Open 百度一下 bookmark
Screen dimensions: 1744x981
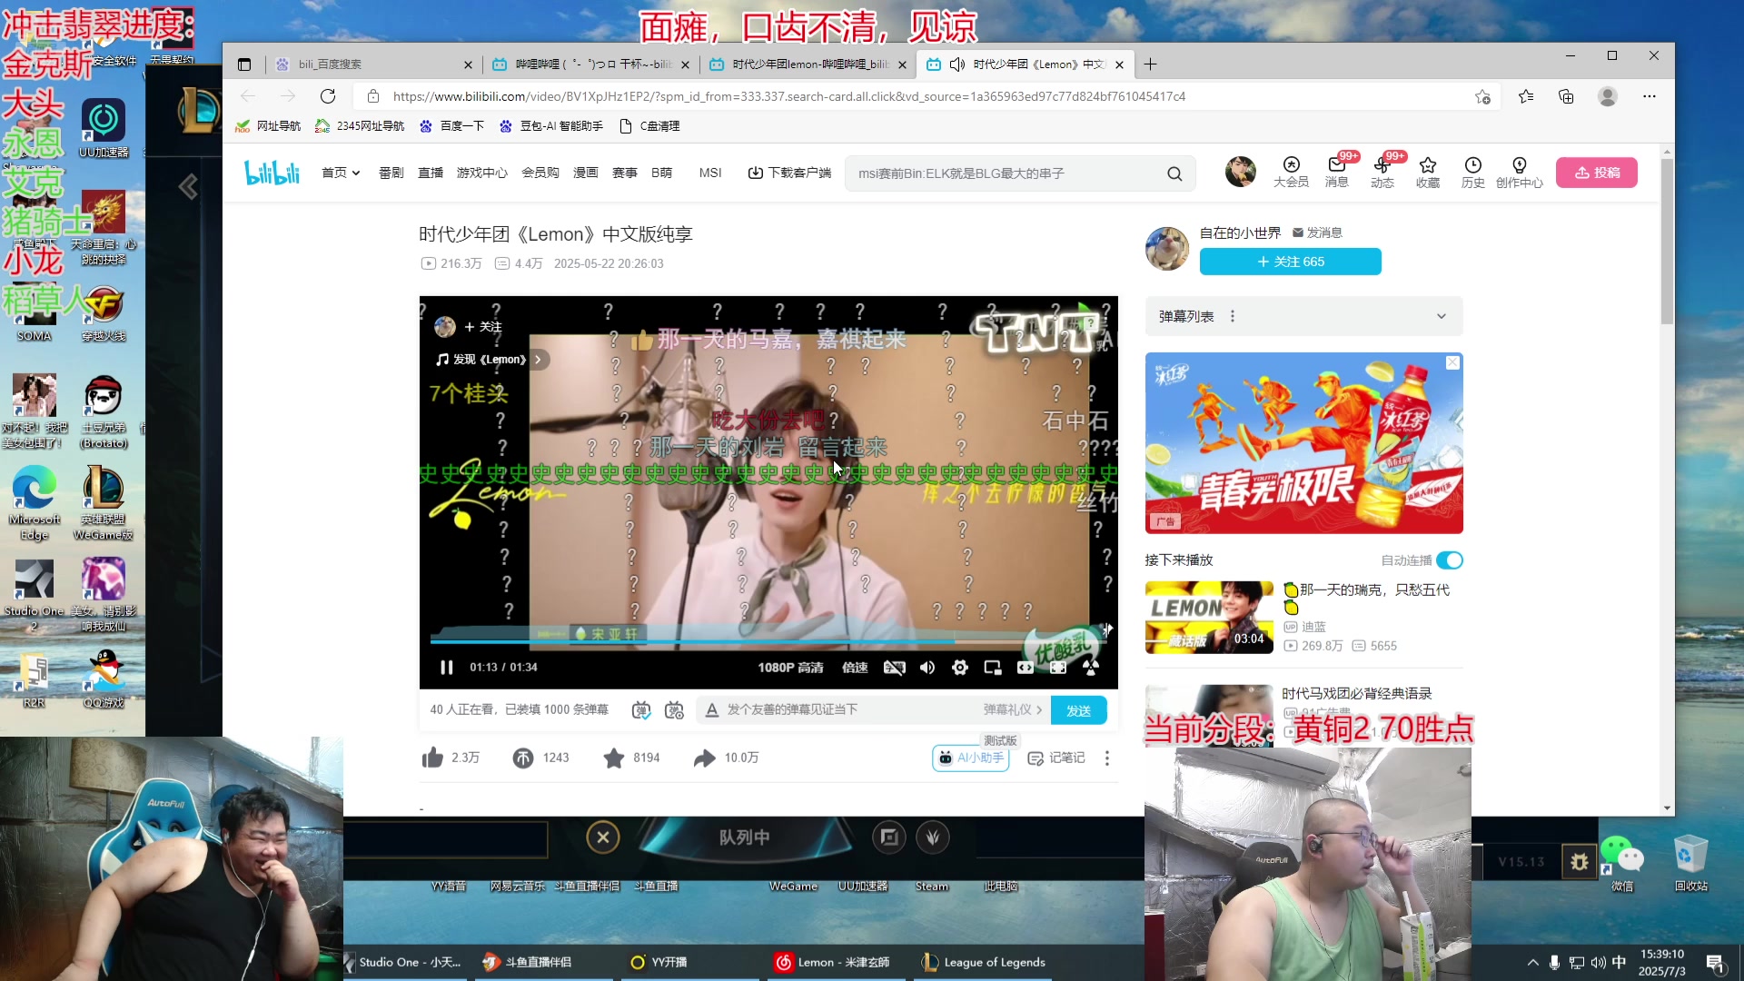(x=451, y=126)
